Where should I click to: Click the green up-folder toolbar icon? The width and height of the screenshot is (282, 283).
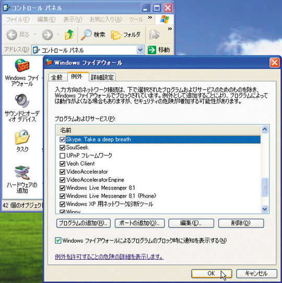(69, 35)
